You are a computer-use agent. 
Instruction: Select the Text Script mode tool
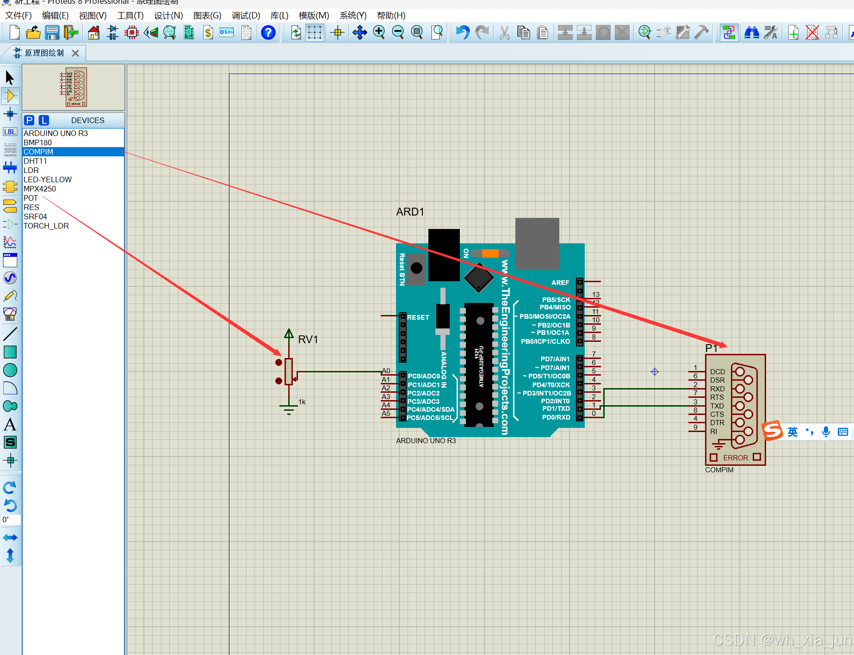pyautogui.click(x=10, y=149)
